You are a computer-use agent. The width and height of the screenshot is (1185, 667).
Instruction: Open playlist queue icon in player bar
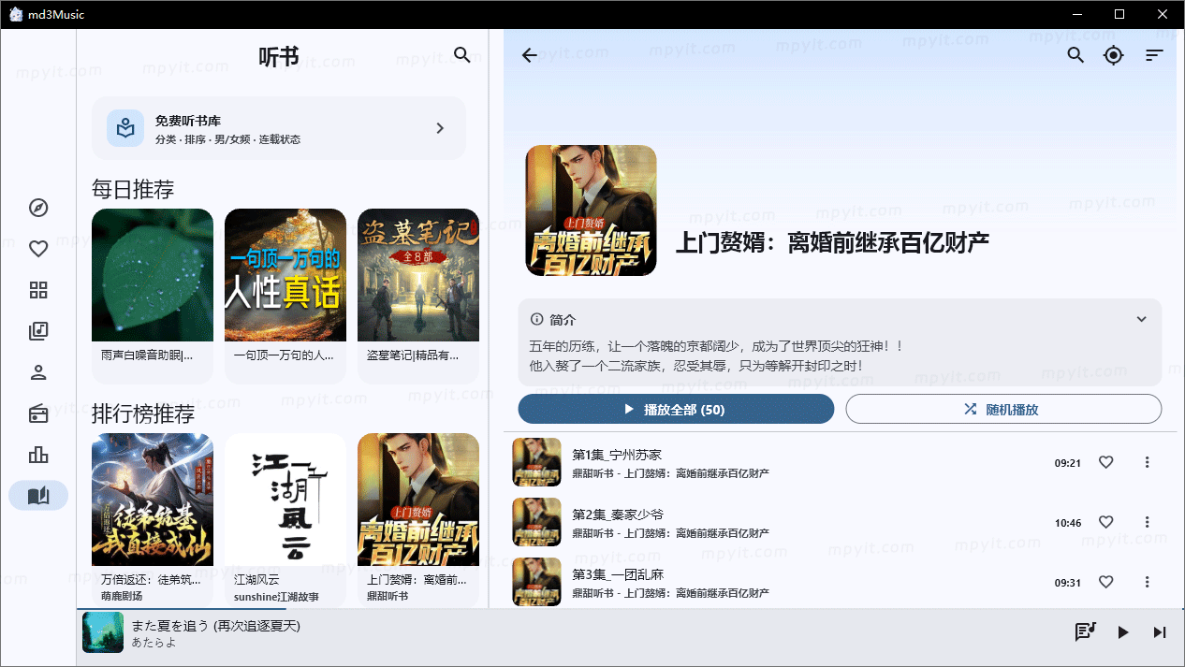[1085, 632]
